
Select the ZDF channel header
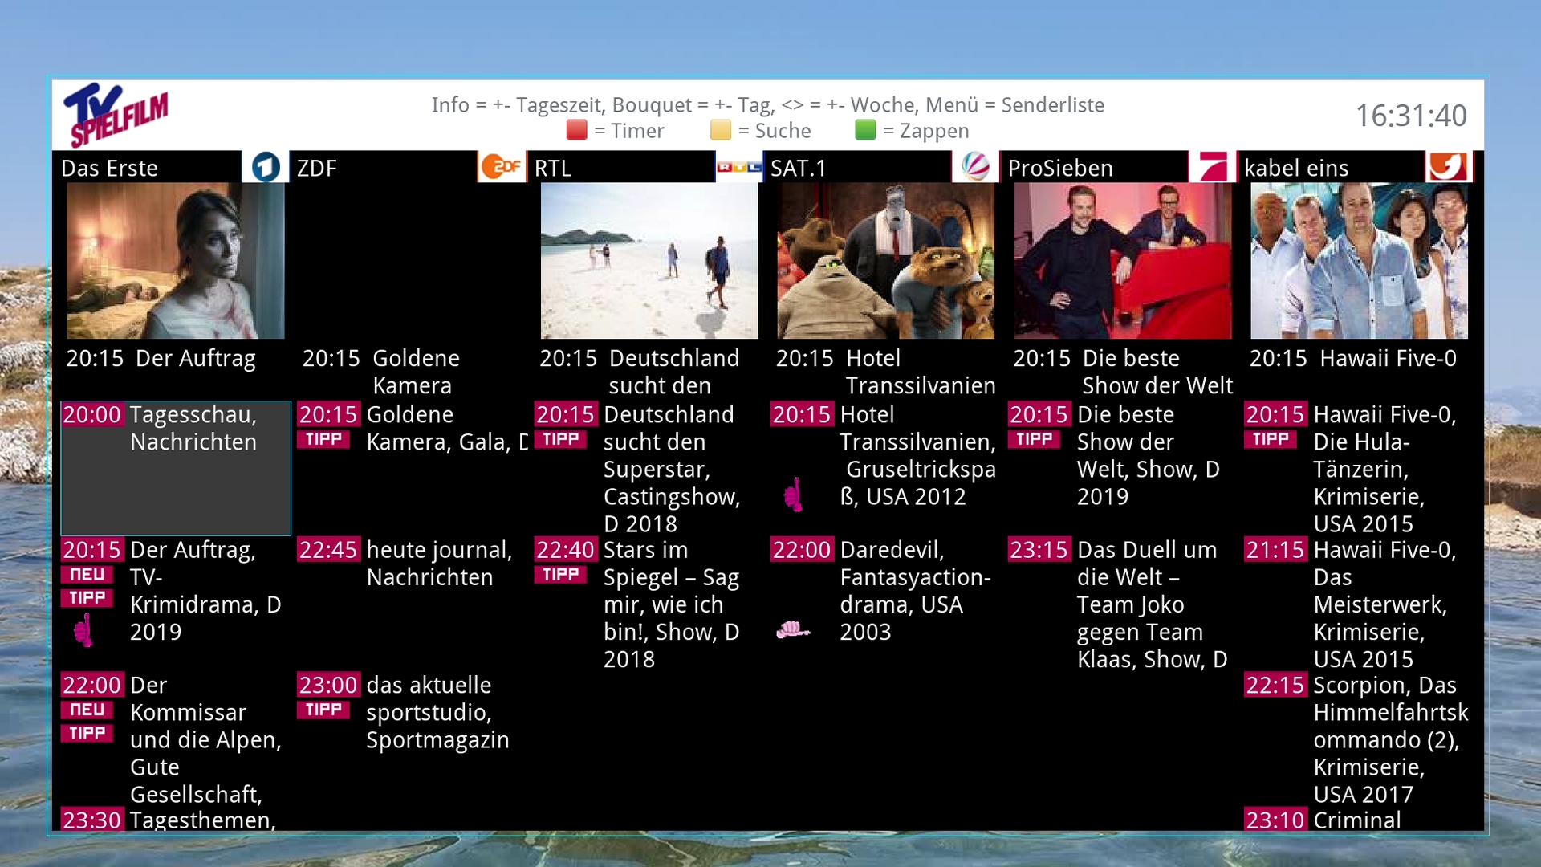point(410,167)
